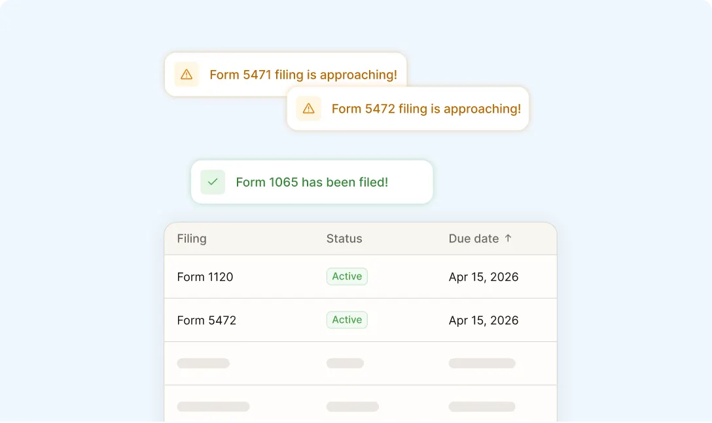Sort table by Filing column header
This screenshot has width=712, height=423.
point(192,238)
